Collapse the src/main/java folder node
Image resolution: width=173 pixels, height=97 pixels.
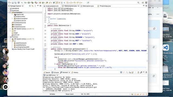[10, 12]
